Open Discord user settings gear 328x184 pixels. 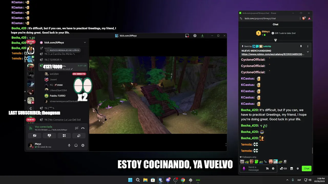[83, 145]
